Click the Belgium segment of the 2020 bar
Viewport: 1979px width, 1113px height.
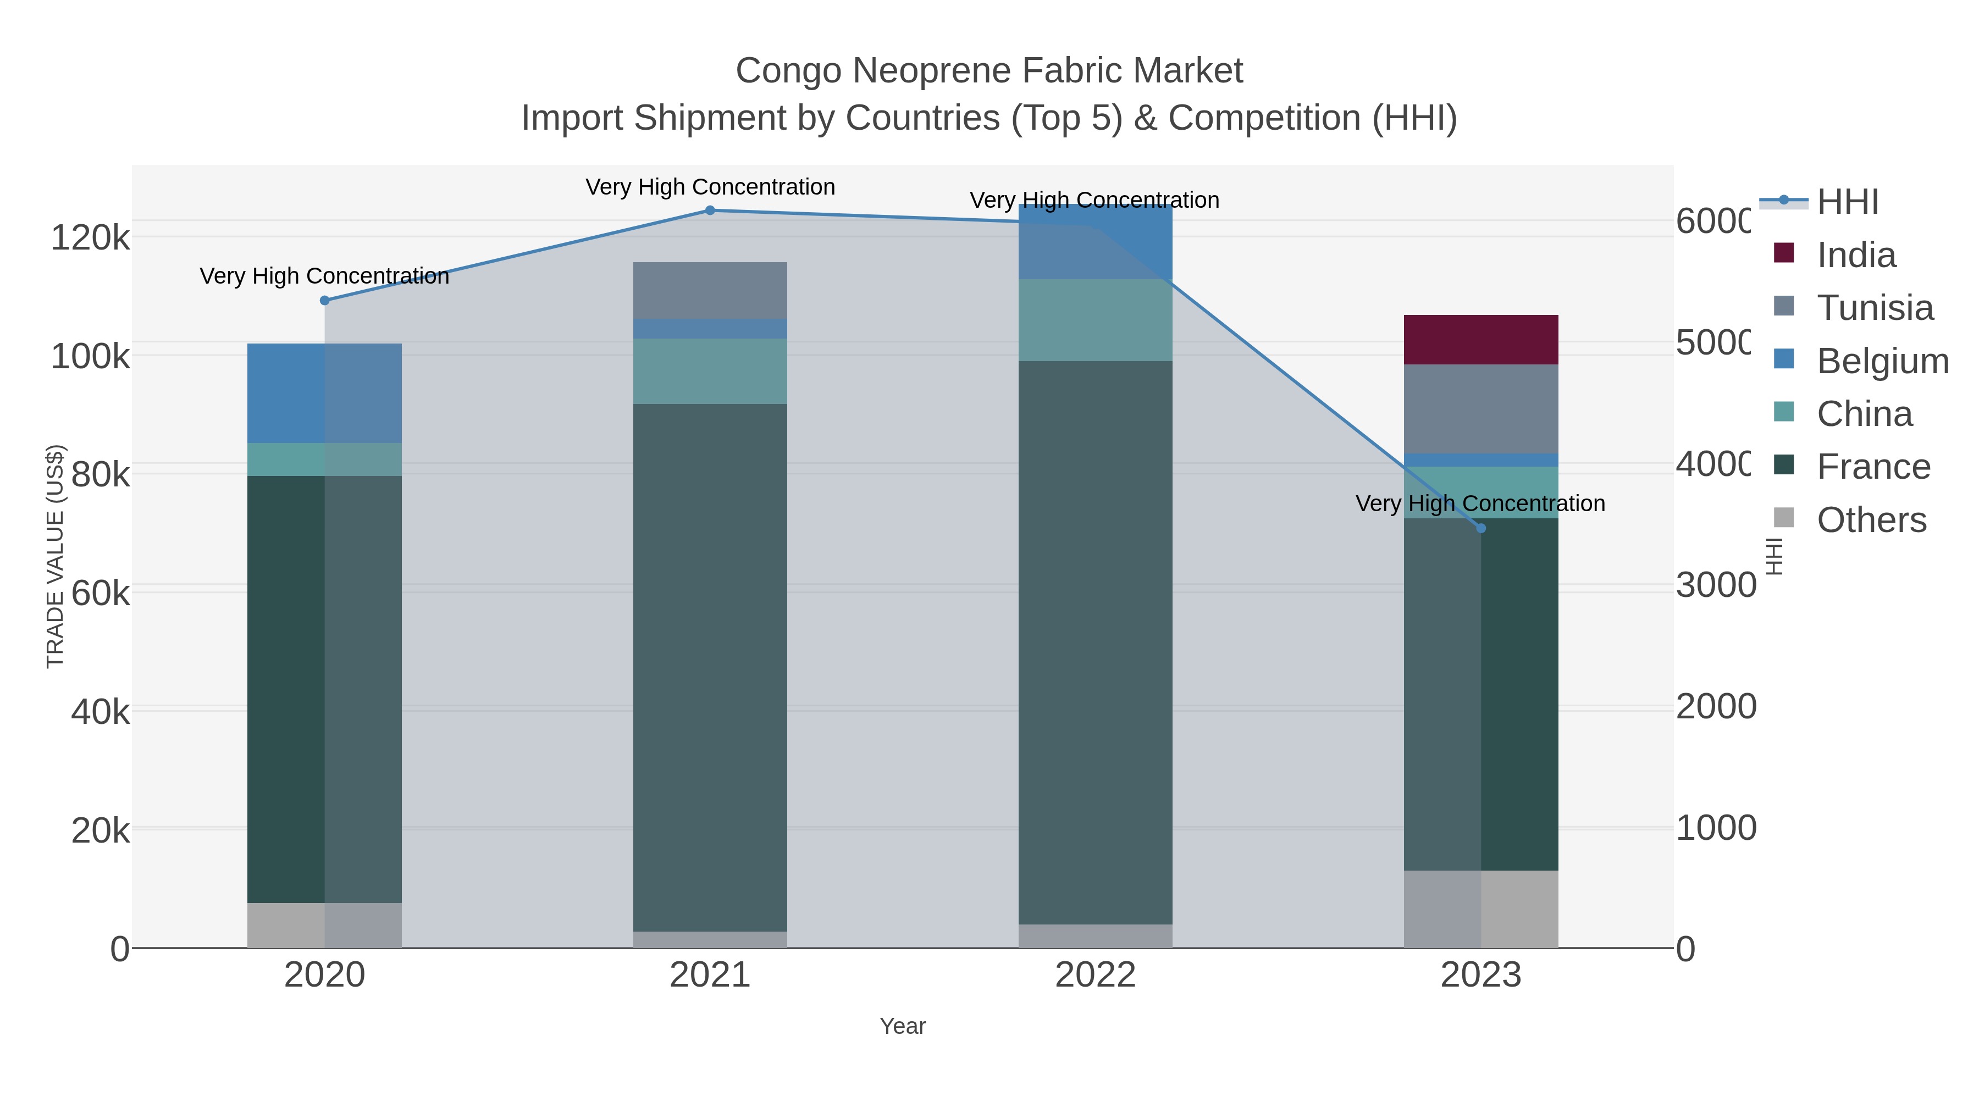[324, 394]
